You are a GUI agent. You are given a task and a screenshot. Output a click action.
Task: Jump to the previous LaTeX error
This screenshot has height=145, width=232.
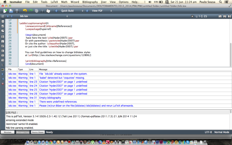(3, 79)
